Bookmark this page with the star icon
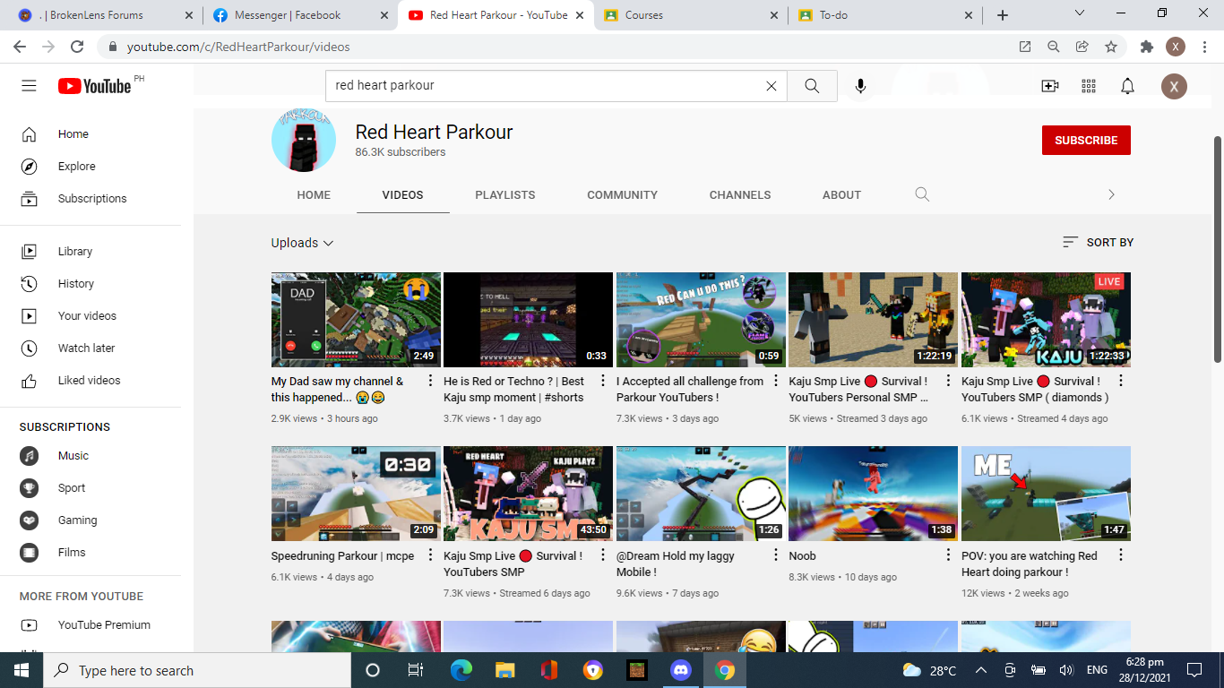 coord(1111,47)
